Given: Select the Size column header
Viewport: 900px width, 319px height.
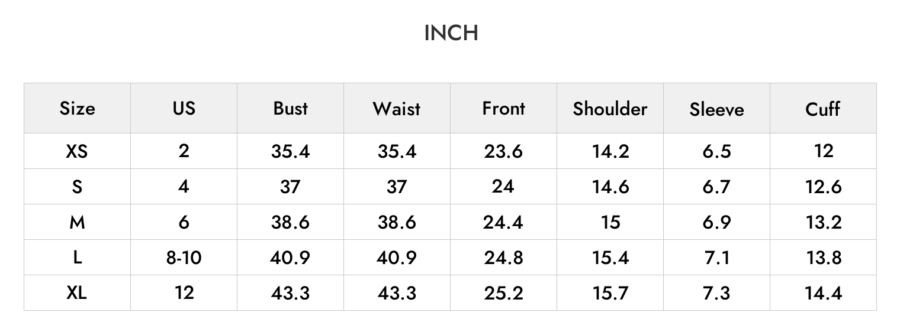Looking at the screenshot, I should pos(77,109).
